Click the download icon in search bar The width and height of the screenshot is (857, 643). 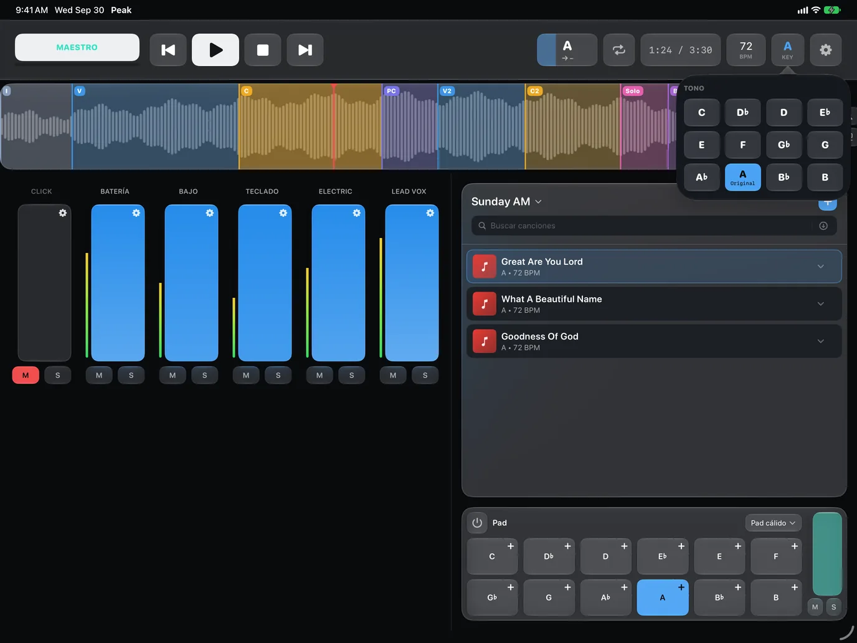(823, 226)
